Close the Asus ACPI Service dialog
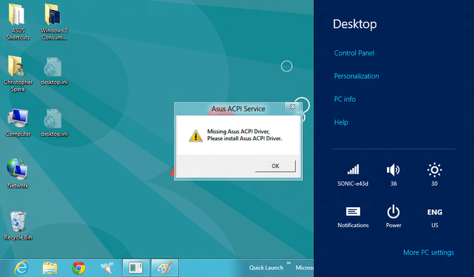This screenshot has width=474, height=277. tap(292, 106)
